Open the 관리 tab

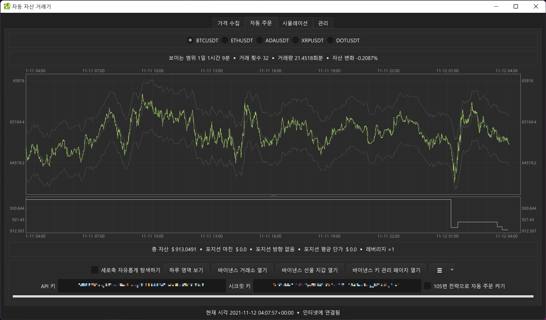click(x=323, y=23)
